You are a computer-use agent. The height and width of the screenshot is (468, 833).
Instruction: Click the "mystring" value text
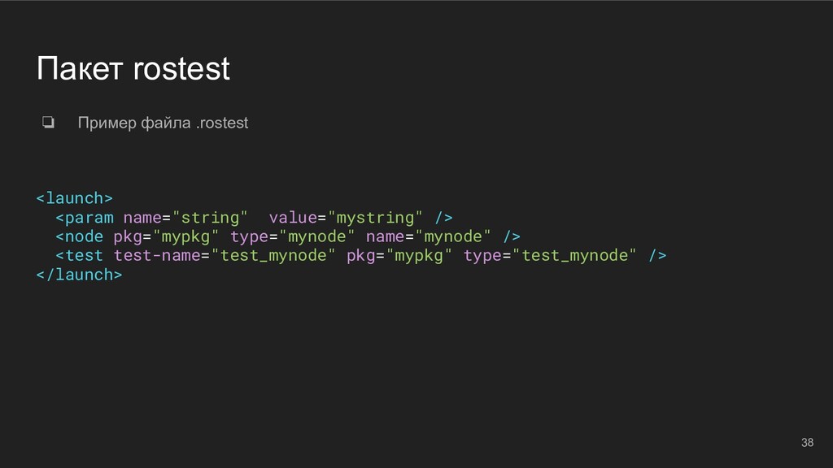point(375,218)
